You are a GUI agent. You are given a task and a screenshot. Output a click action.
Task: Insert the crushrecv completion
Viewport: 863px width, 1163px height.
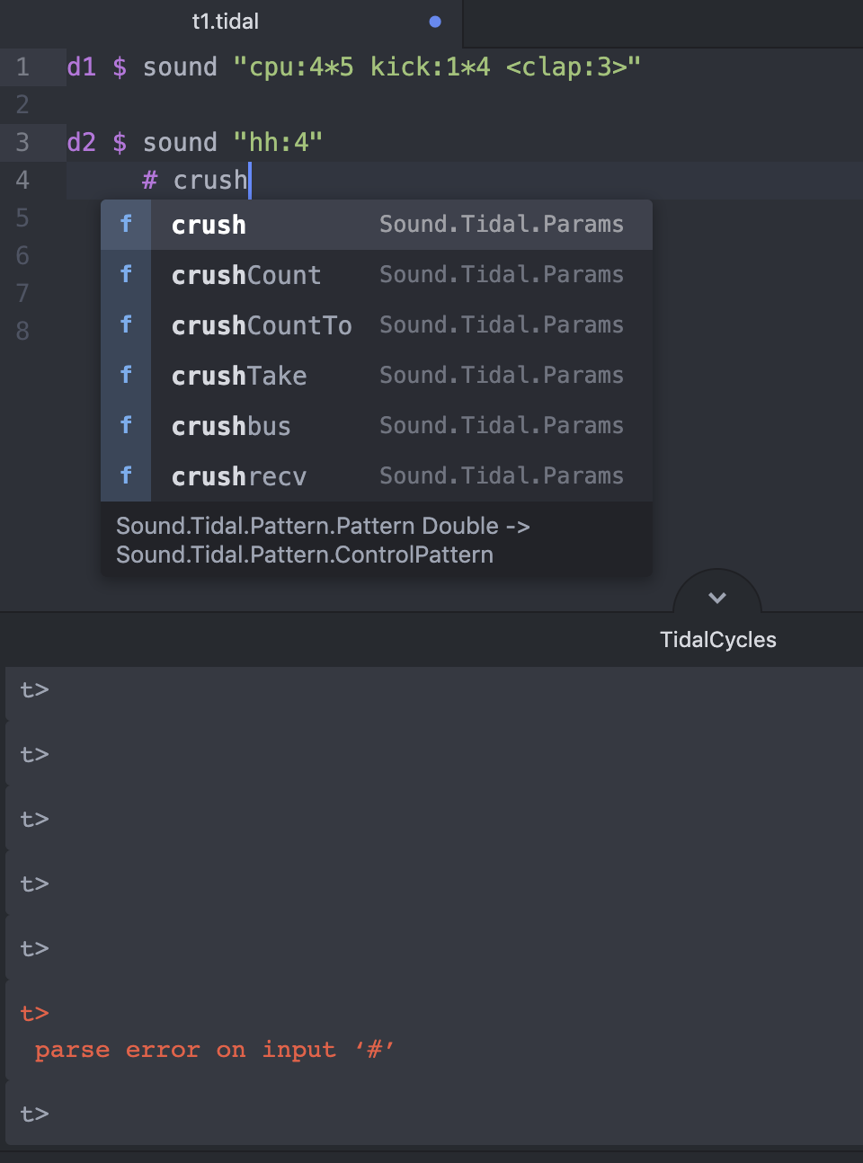click(239, 476)
